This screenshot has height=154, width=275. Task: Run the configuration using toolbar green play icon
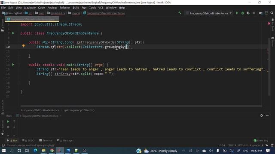pyautogui.click(x=237, y=13)
